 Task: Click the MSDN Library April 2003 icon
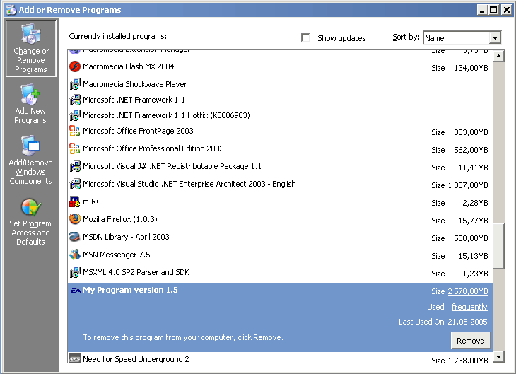coord(75,237)
